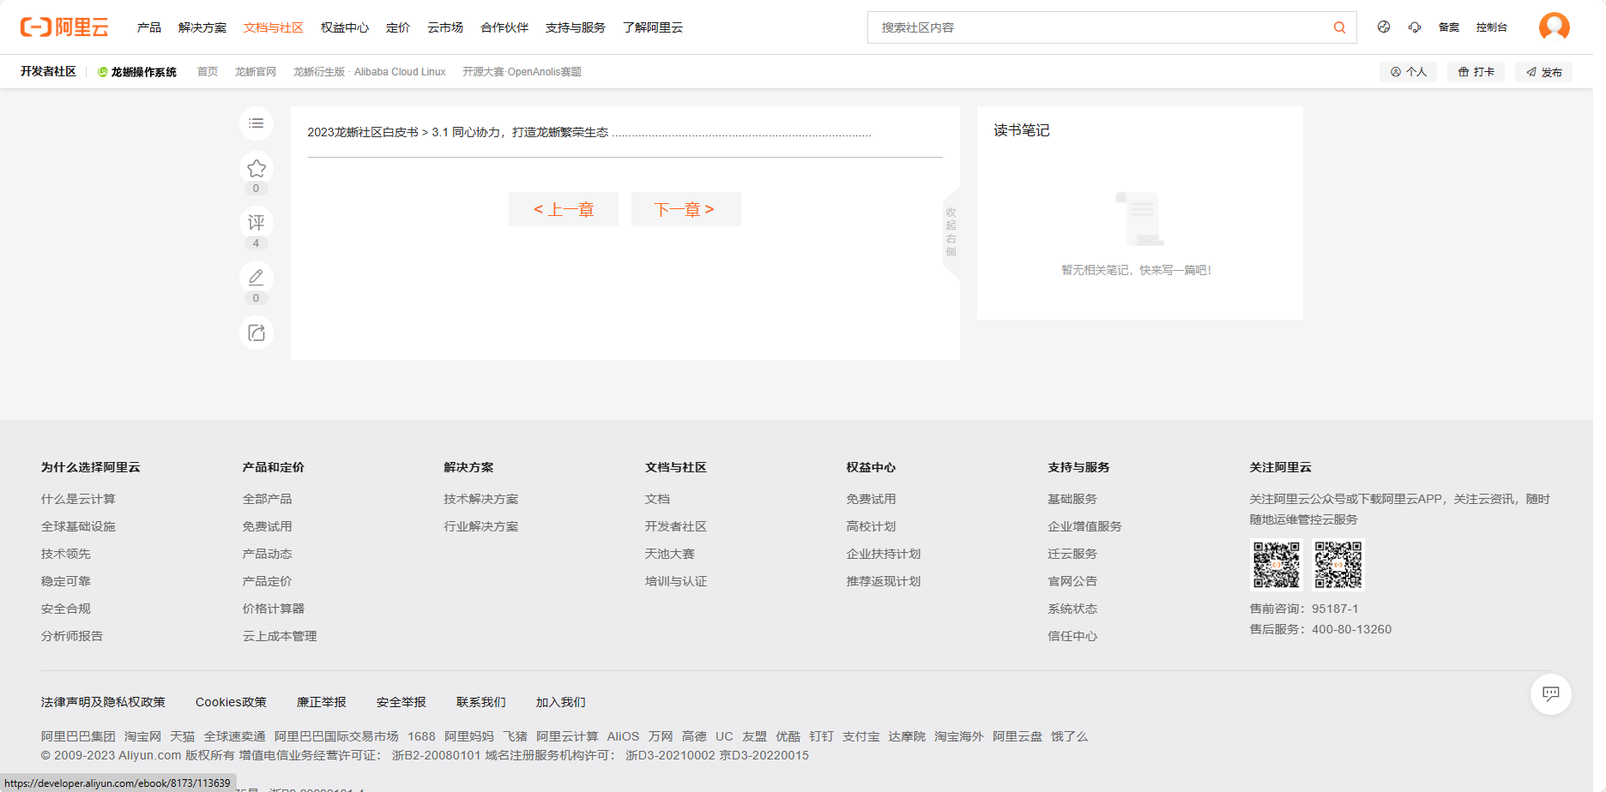Go to 定价 in the header
Viewport: 1606px width, 792px height.
click(x=398, y=27)
